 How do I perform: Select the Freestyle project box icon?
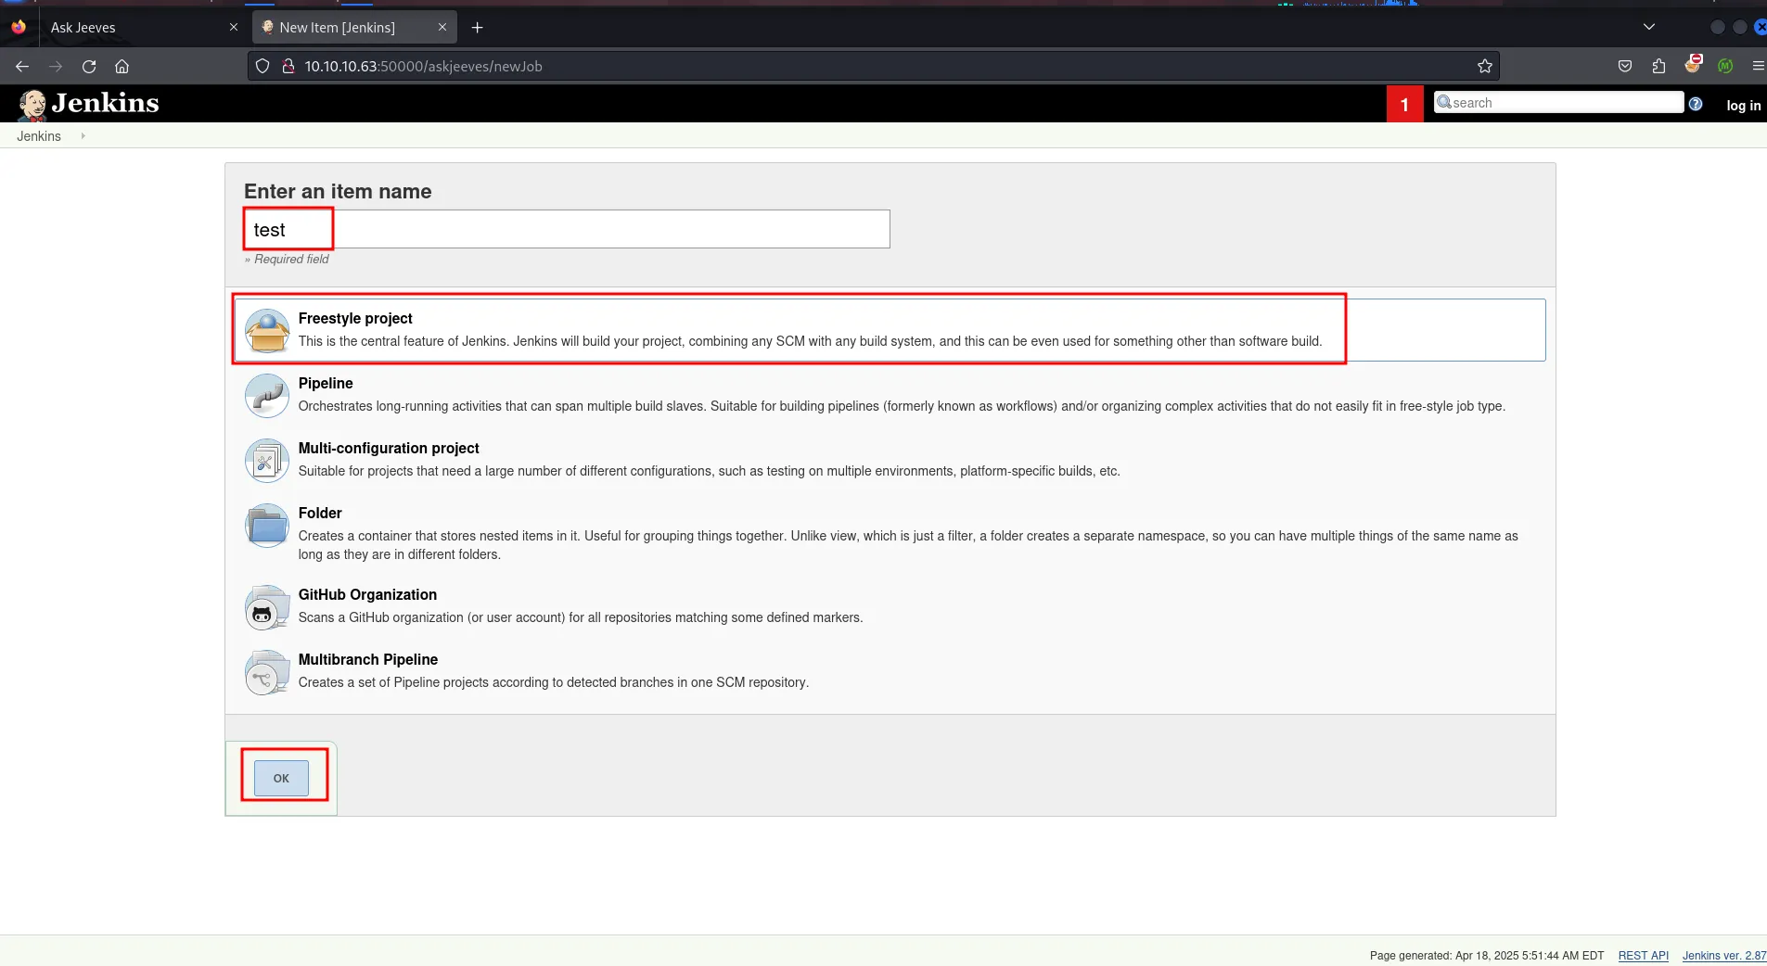pyautogui.click(x=267, y=331)
